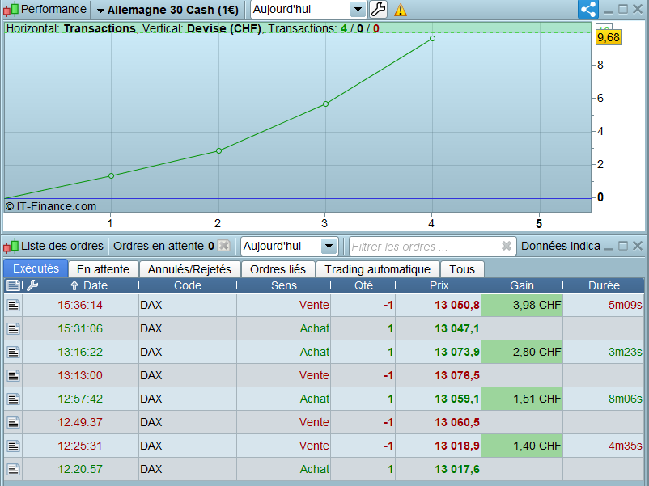Image resolution: width=649 pixels, height=486 pixels.
Task: Click the cancel pending orders X icon
Action: tap(223, 246)
